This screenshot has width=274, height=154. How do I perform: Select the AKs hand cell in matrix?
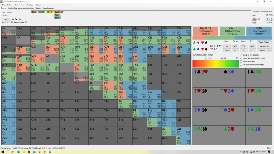(x=23, y=31)
